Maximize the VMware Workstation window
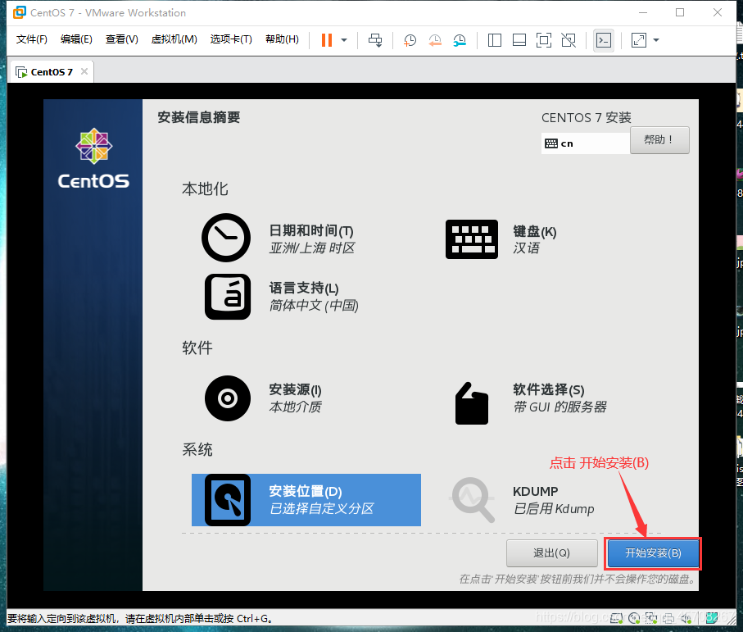 coord(680,12)
